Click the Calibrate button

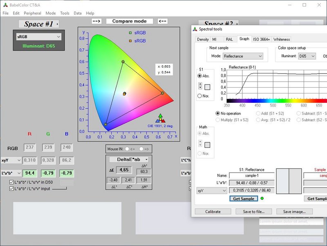pos(213,211)
